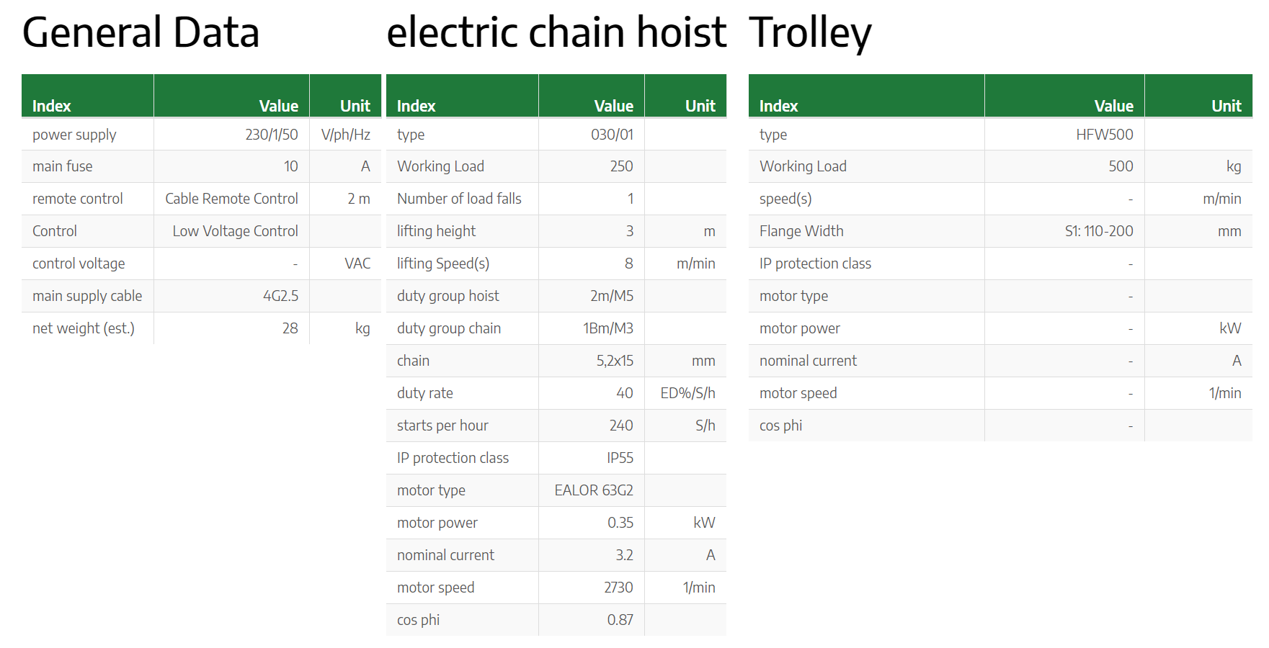Click the power supply value 230/1/50

(271, 135)
